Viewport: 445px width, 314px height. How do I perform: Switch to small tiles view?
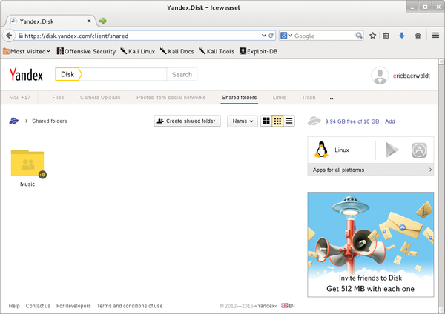pyautogui.click(x=277, y=121)
